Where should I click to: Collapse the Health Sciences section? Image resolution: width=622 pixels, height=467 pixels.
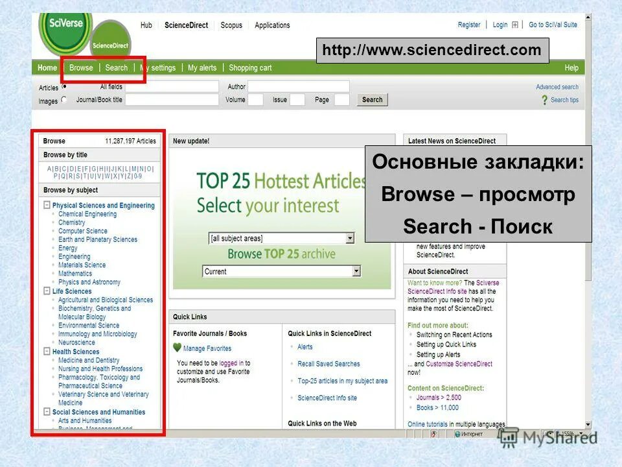[47, 351]
